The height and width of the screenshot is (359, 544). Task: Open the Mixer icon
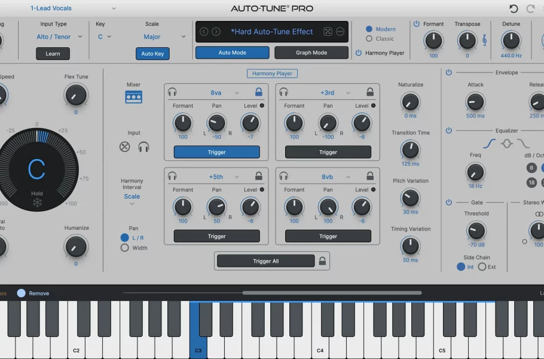tap(133, 97)
